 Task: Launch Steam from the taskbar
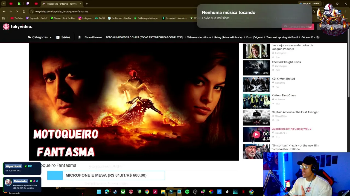coord(115,192)
